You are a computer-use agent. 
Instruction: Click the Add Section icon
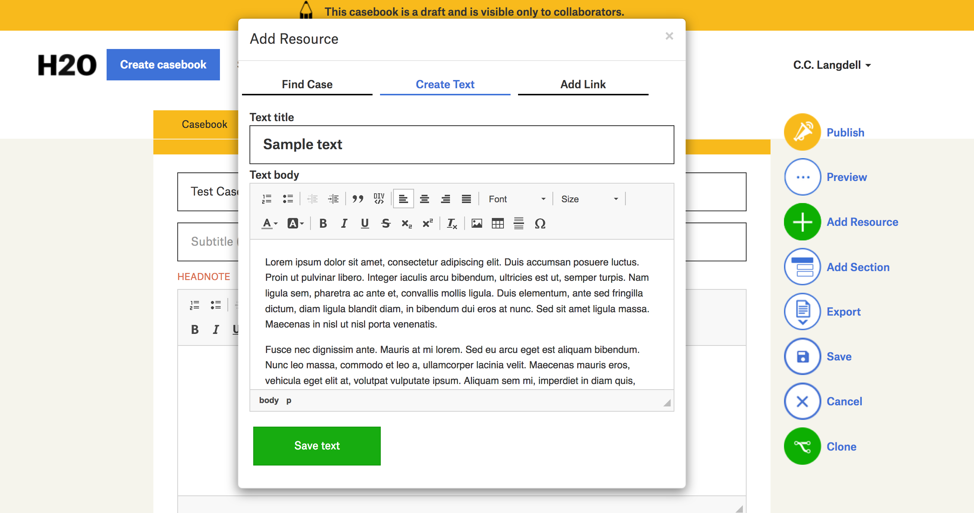point(802,267)
